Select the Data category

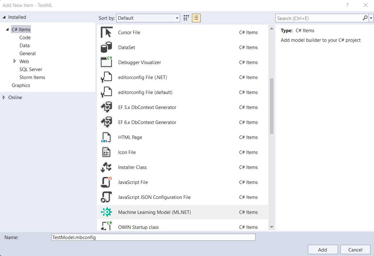pos(25,46)
